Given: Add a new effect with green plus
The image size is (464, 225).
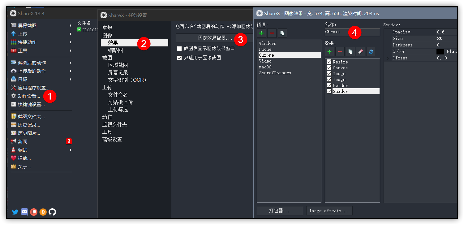Looking at the screenshot, I should click(330, 51).
